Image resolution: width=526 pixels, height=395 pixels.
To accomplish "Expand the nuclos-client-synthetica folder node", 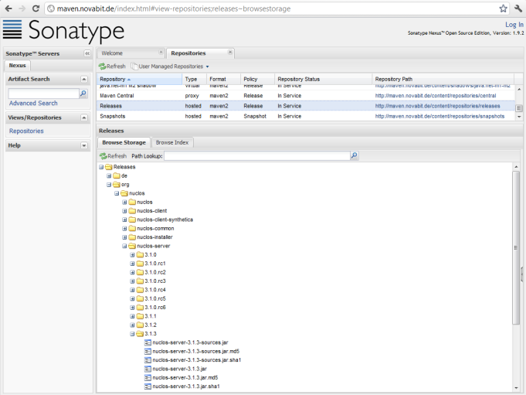I will 124,220.
